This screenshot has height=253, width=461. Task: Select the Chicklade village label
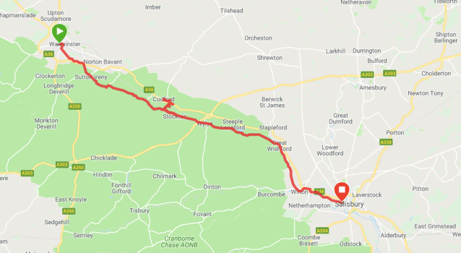[x=104, y=158]
